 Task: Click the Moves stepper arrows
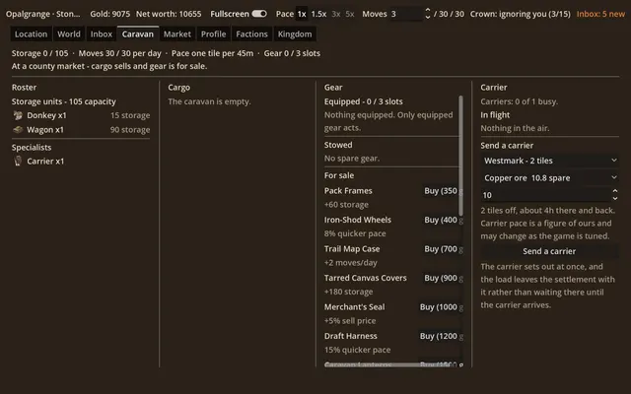pyautogui.click(x=427, y=14)
